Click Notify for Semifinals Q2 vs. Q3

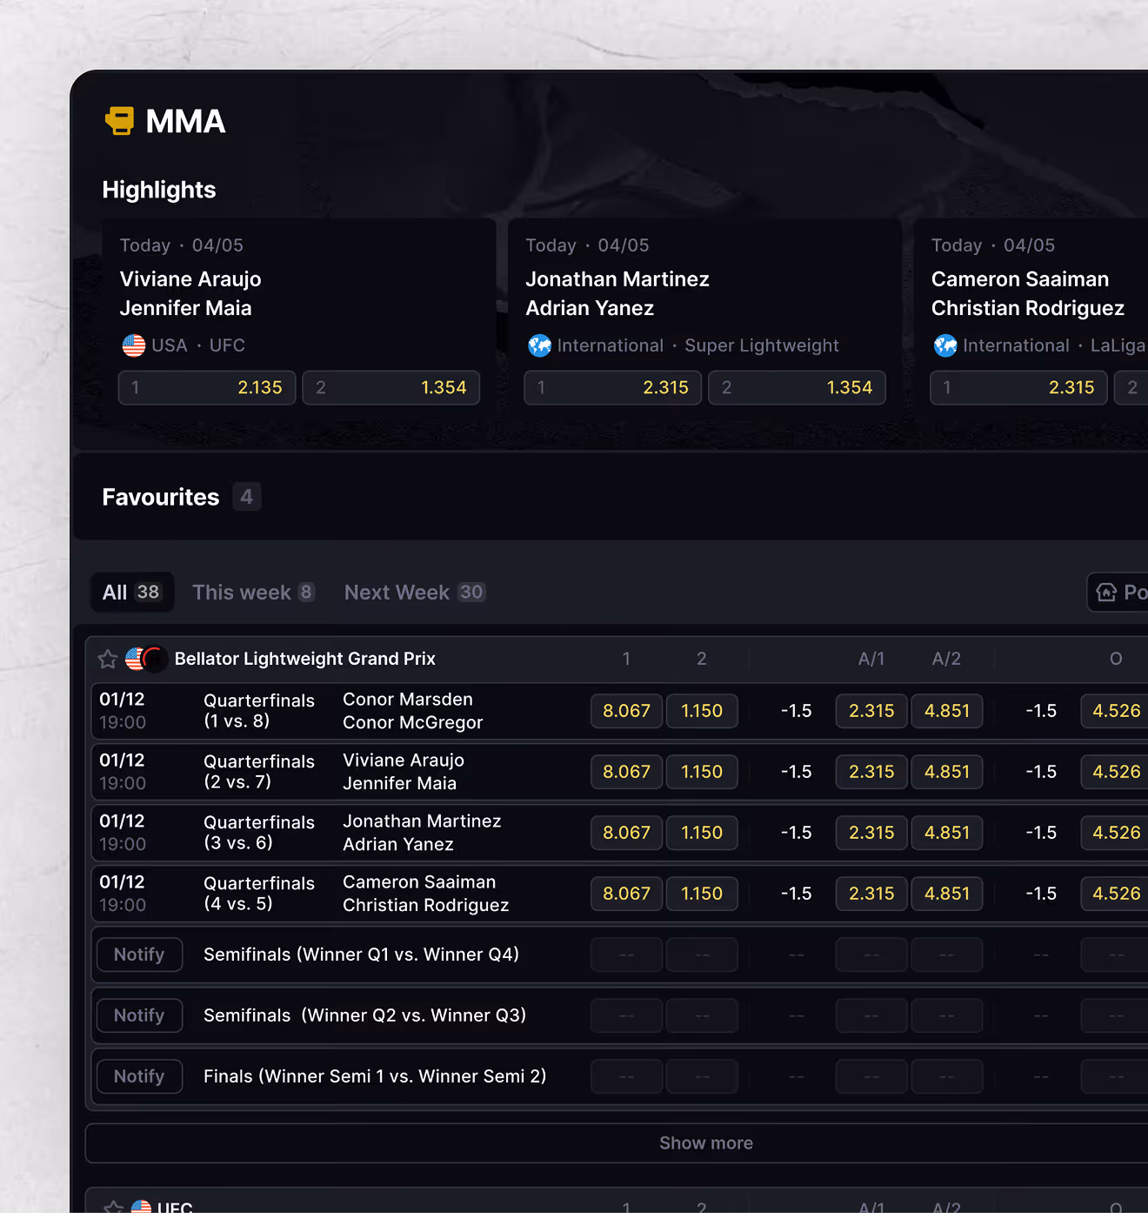[139, 1015]
